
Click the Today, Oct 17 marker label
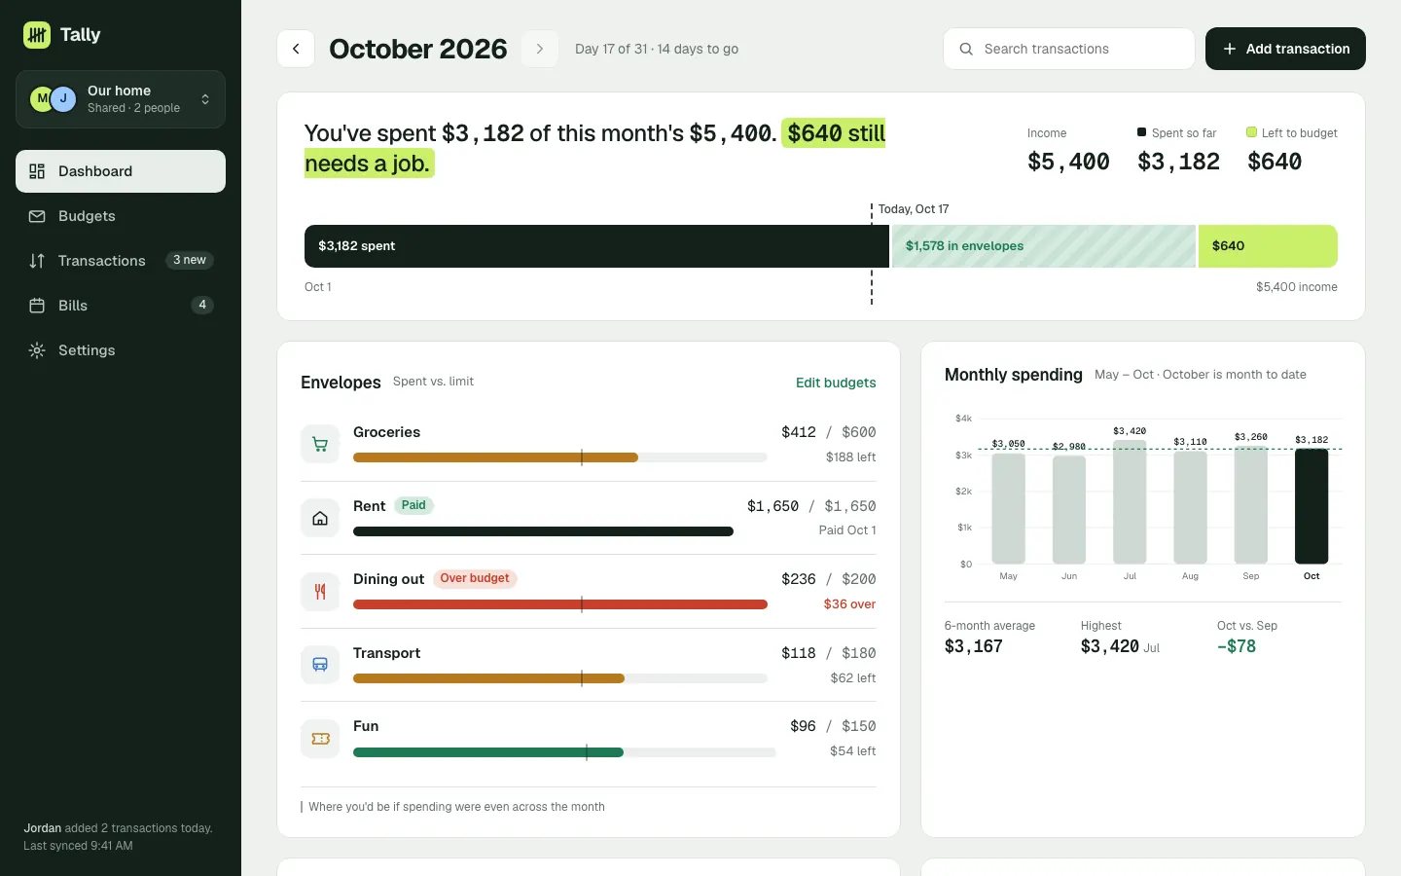(914, 209)
